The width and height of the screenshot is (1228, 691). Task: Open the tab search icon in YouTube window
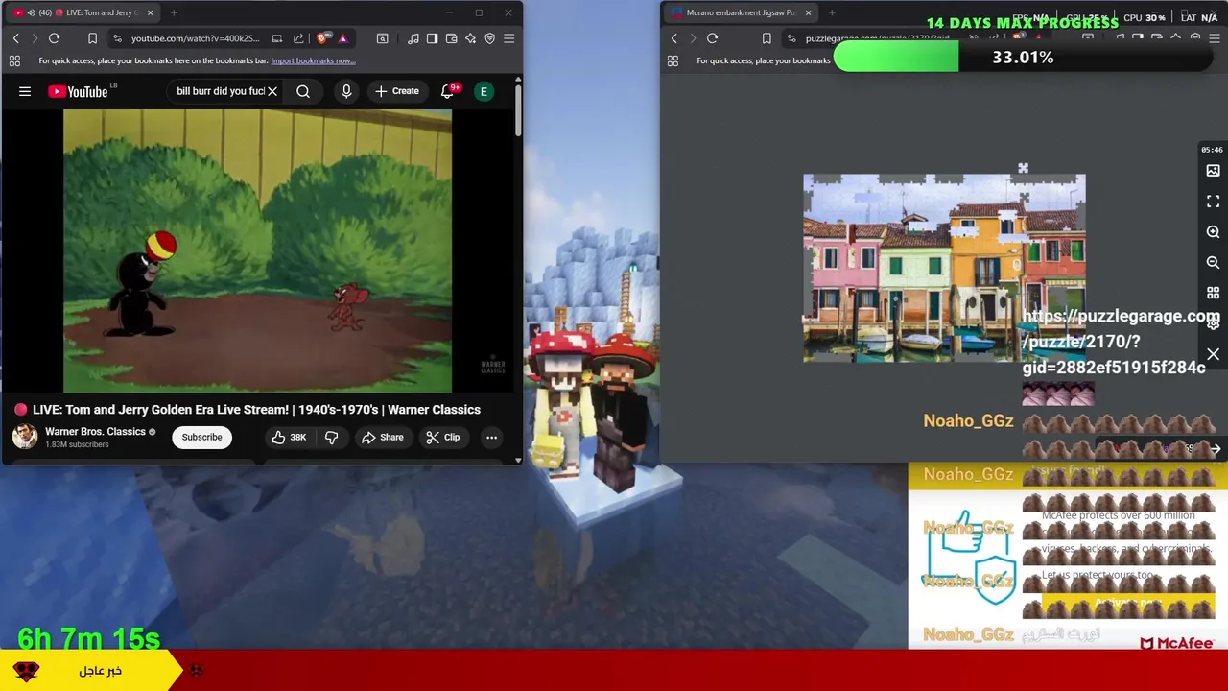(382, 38)
